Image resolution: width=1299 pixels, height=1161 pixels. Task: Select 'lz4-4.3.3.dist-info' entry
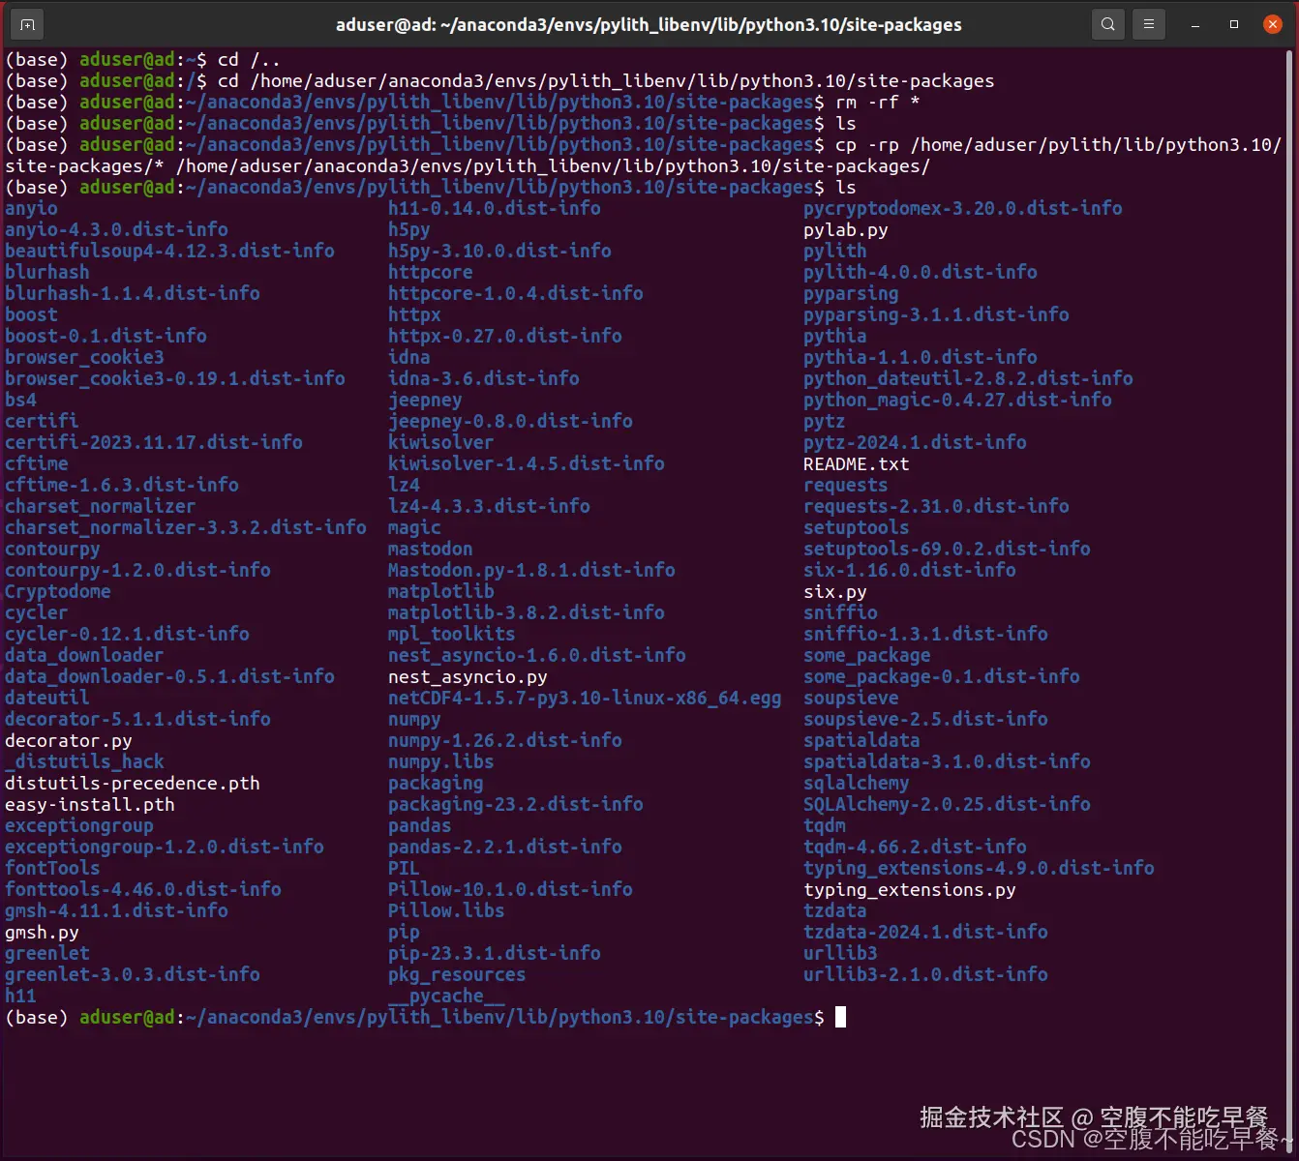489,506
